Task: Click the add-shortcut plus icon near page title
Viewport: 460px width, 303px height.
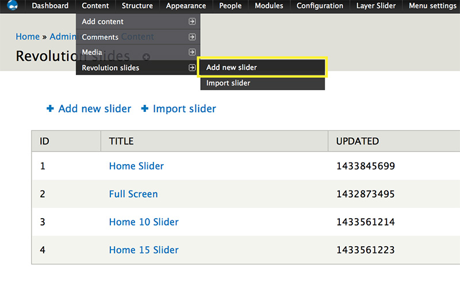Action: [146, 57]
